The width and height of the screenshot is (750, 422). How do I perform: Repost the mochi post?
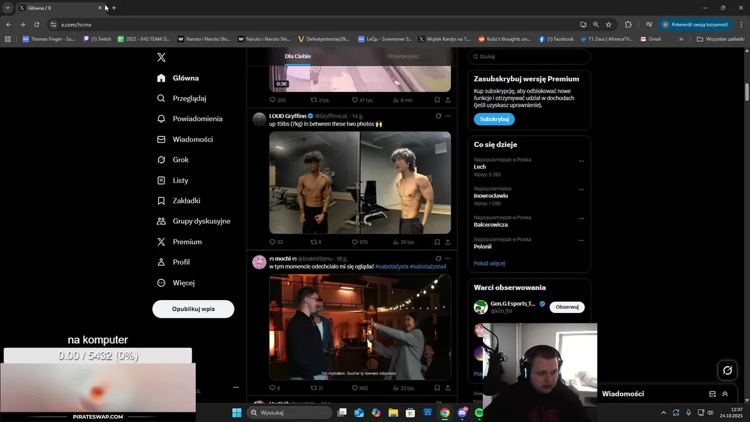pos(317,388)
